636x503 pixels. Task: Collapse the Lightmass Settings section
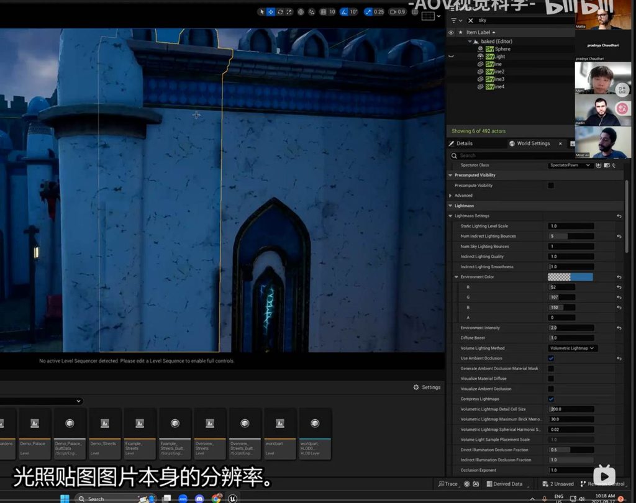(451, 216)
